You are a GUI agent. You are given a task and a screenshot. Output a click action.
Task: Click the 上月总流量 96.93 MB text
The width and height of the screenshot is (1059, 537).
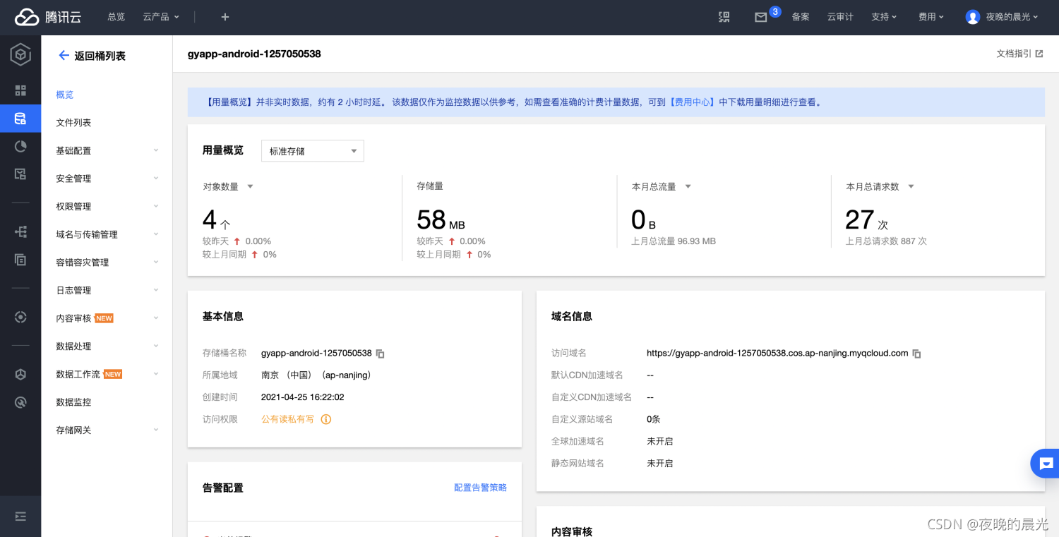click(674, 241)
